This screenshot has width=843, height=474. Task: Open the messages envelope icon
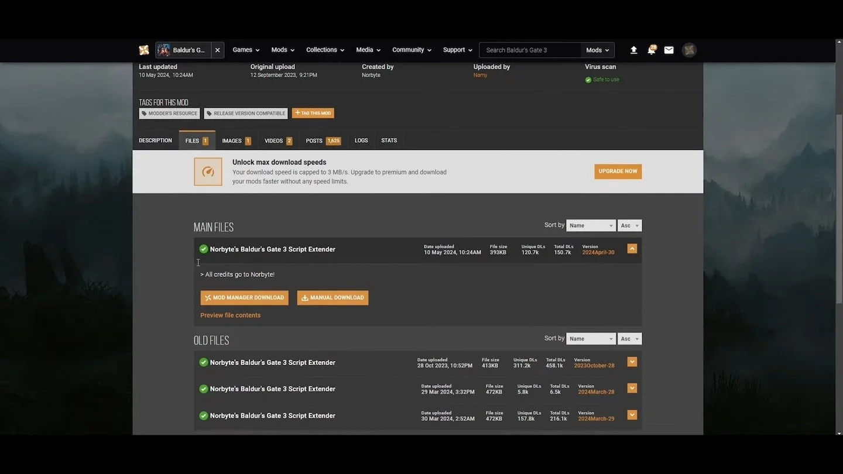(669, 50)
